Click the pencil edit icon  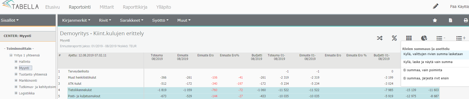click(436, 6)
